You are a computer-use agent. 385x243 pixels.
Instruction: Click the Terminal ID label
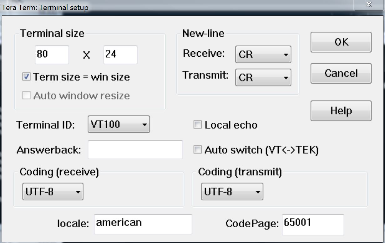click(46, 125)
